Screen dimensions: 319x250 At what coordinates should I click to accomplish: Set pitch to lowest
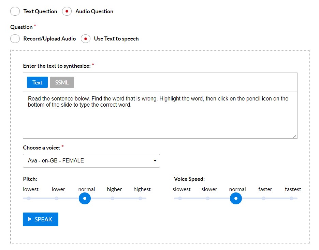pyautogui.click(x=29, y=198)
